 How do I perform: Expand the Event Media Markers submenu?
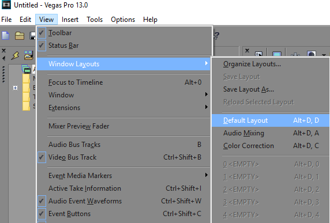(123, 176)
